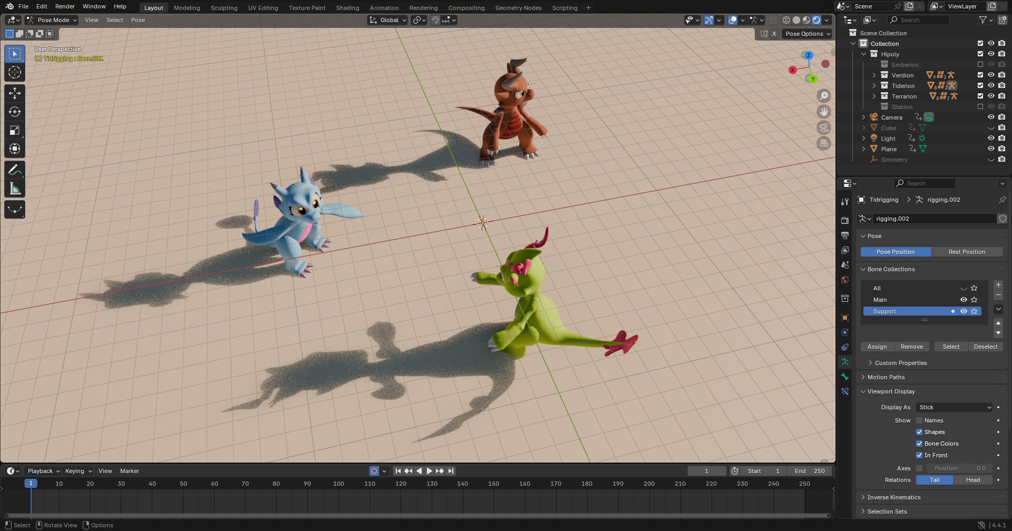
Task: Open the Render properties tab
Action: (x=845, y=220)
